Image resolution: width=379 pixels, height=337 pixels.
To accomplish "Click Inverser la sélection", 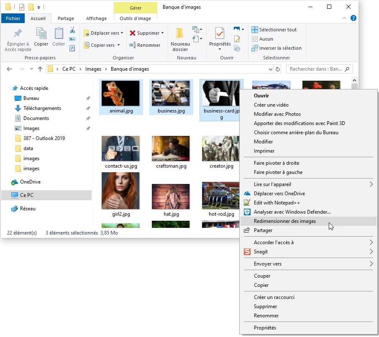I will point(280,48).
